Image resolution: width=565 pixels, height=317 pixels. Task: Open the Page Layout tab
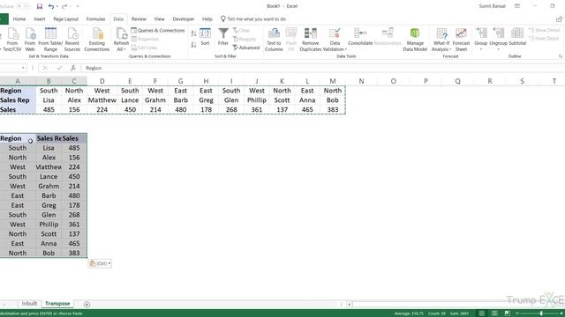65,19
